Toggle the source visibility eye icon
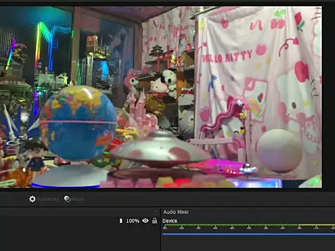The width and height of the screenshot is (335, 251). pyautogui.click(x=145, y=220)
